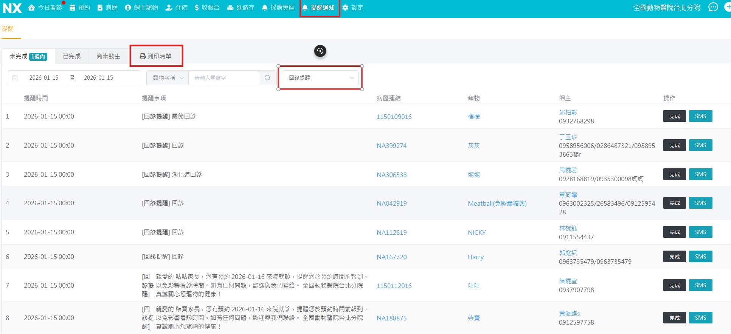Switch to the 尚未發生 tab
The height and width of the screenshot is (334, 731).
click(108, 56)
